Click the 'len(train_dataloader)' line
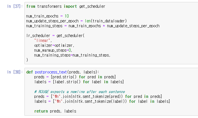 tap(76, 21)
